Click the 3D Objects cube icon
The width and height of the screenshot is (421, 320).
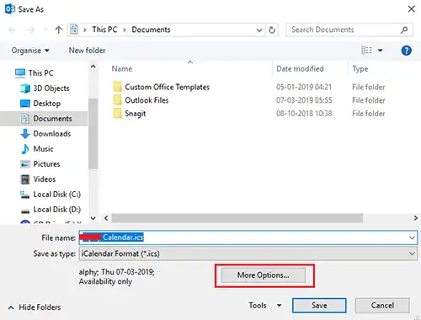tap(25, 88)
